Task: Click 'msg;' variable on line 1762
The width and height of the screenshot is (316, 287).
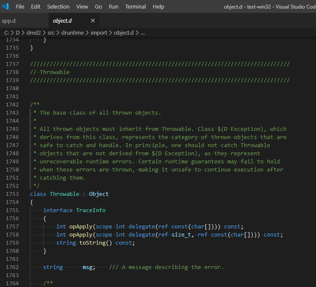Action: [x=89, y=267]
